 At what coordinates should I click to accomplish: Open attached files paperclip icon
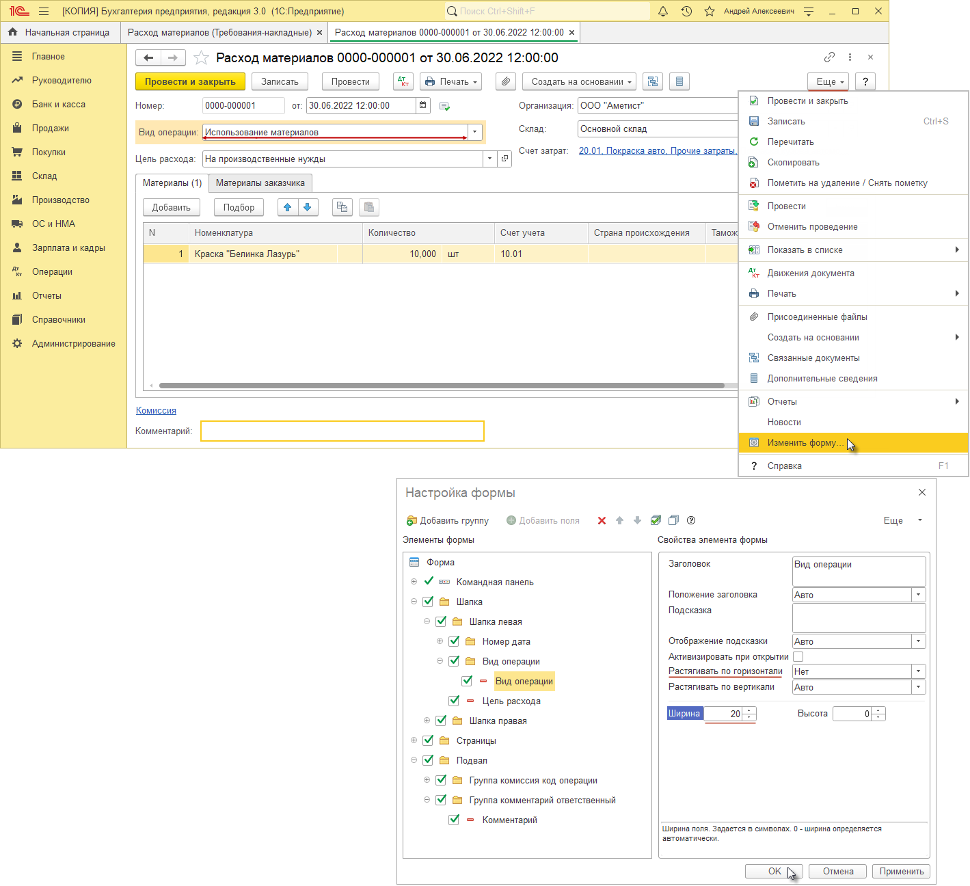[x=505, y=81]
